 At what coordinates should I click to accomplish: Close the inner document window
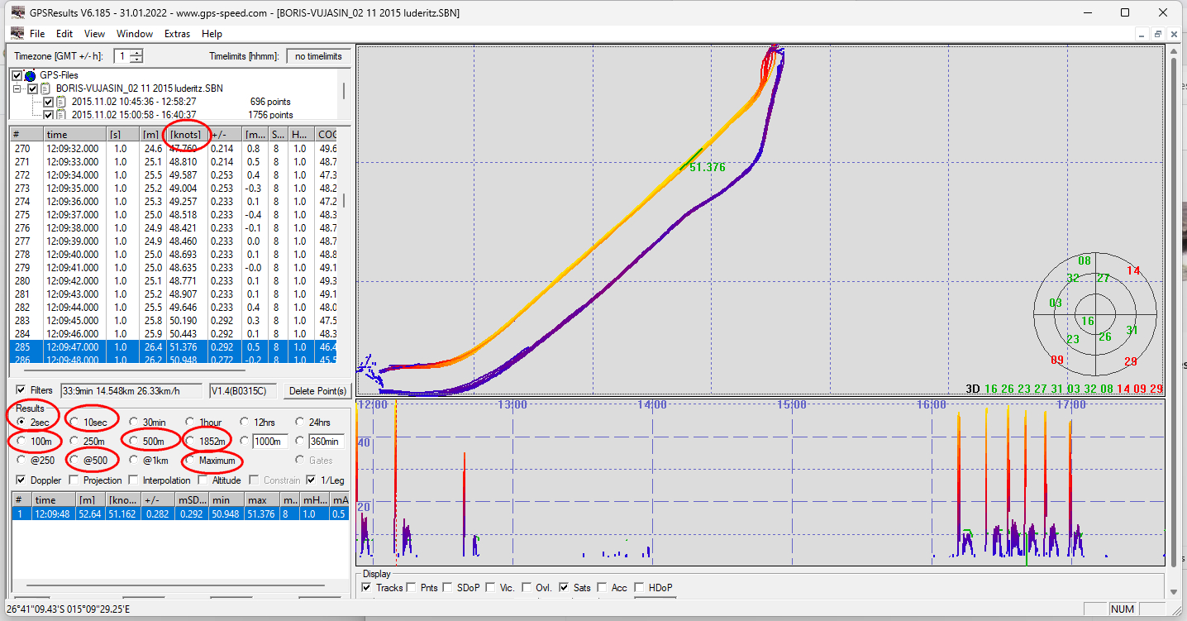[1174, 34]
